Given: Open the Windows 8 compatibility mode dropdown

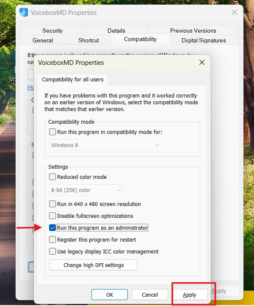Looking at the screenshot, I should (x=105, y=145).
